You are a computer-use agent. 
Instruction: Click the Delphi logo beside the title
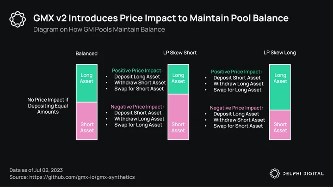(x=18, y=19)
